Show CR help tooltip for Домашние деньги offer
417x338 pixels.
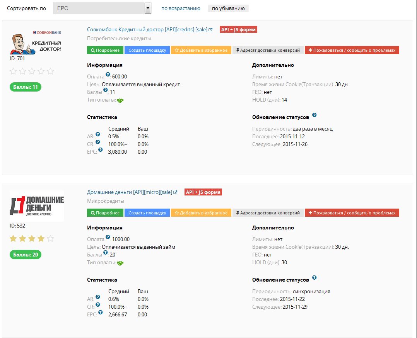pyautogui.click(x=98, y=304)
